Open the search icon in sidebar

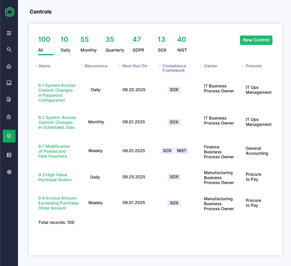[x=9, y=50]
